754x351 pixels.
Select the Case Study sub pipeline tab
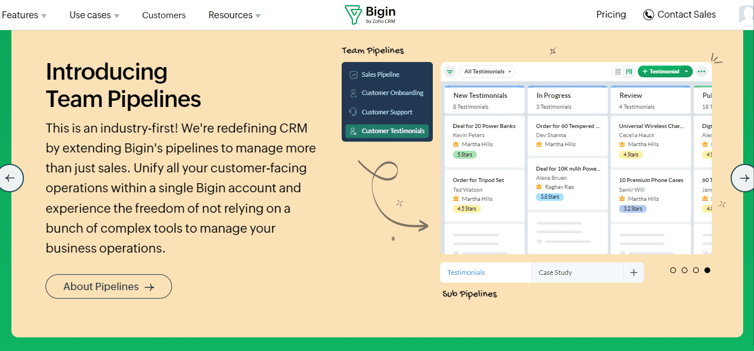(x=577, y=272)
